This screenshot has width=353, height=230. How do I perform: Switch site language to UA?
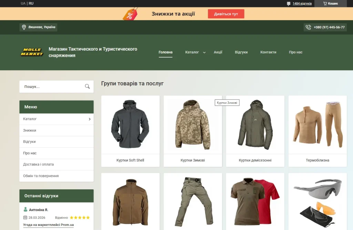tap(23, 3)
